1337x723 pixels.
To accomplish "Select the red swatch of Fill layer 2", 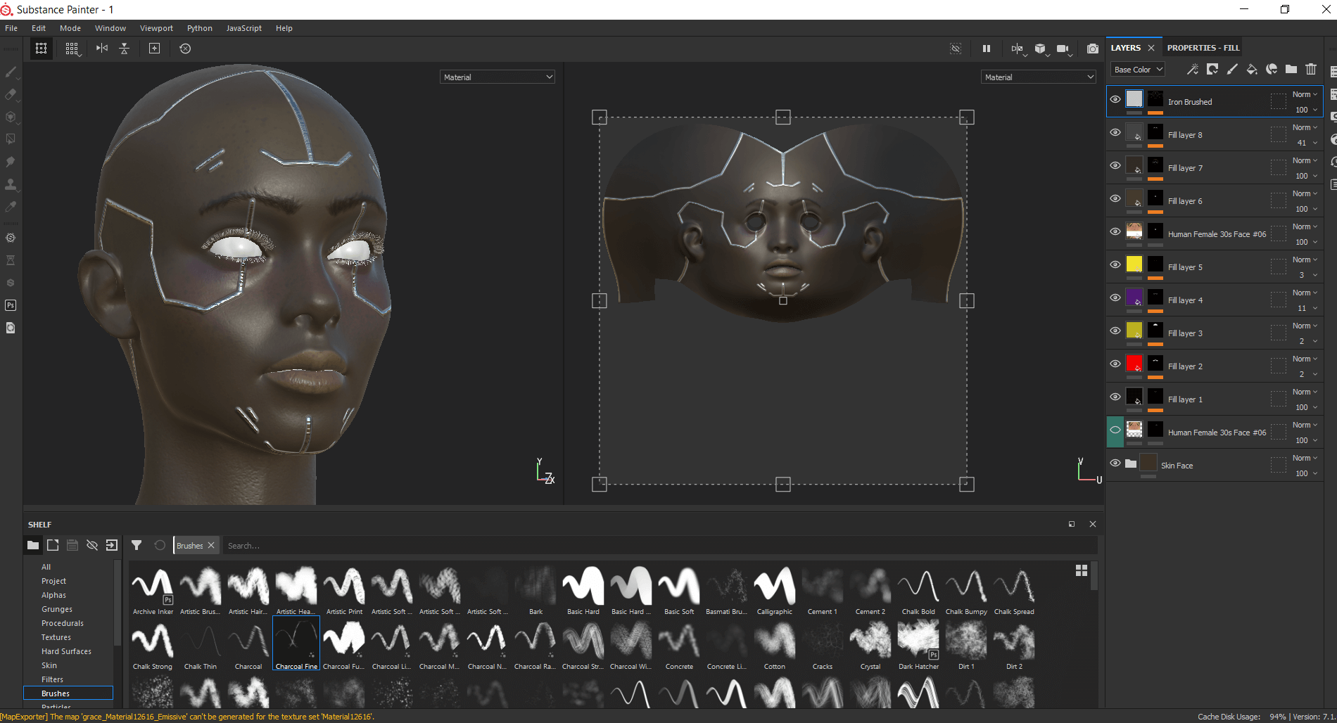I will click(1134, 363).
